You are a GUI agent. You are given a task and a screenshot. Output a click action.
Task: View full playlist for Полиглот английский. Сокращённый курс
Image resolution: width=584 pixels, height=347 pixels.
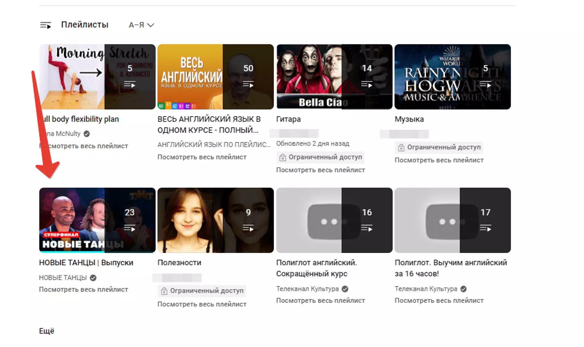[x=320, y=301]
